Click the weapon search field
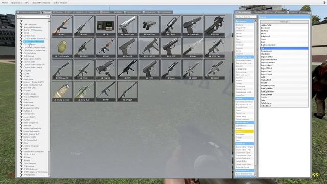The width and height of the screenshot is (327, 184). tap(33, 17)
